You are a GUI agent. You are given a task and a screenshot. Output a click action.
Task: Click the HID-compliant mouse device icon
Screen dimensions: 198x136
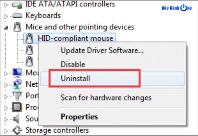(x=30, y=39)
